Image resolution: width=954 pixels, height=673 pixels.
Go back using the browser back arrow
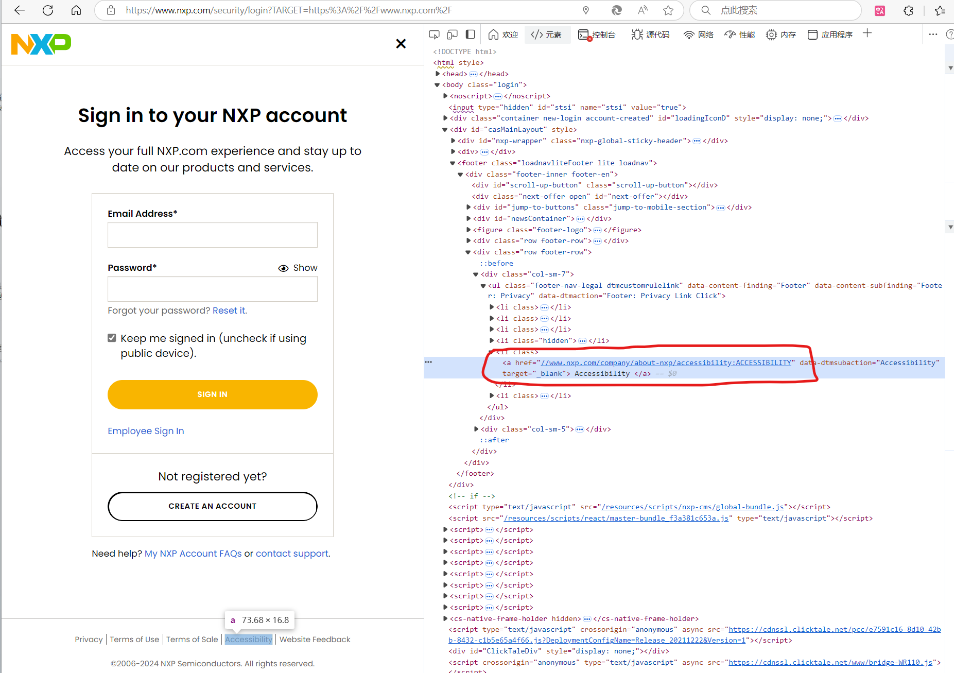coord(20,10)
